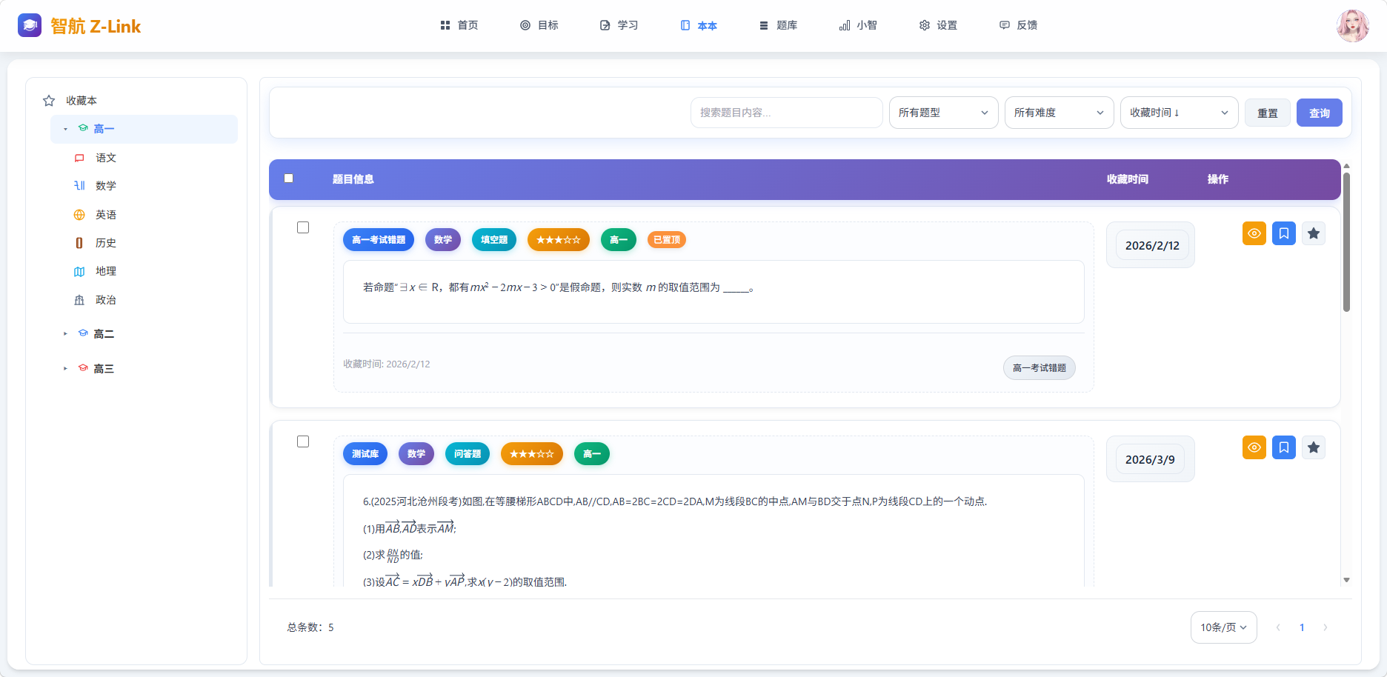Image resolution: width=1387 pixels, height=677 pixels.
Task: Click the 高二 graduation cap icon
Action: tap(83, 333)
